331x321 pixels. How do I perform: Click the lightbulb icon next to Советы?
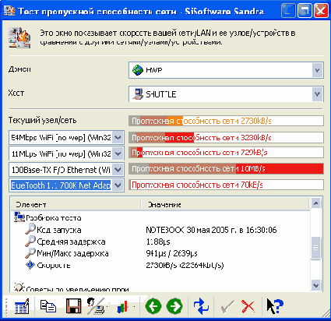tap(19, 287)
